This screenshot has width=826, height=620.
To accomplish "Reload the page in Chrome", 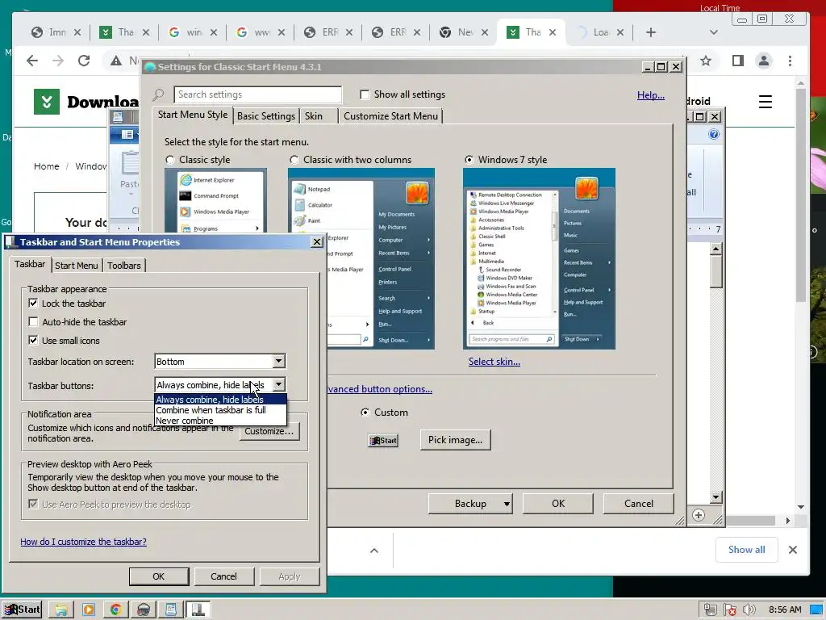I will (x=84, y=61).
